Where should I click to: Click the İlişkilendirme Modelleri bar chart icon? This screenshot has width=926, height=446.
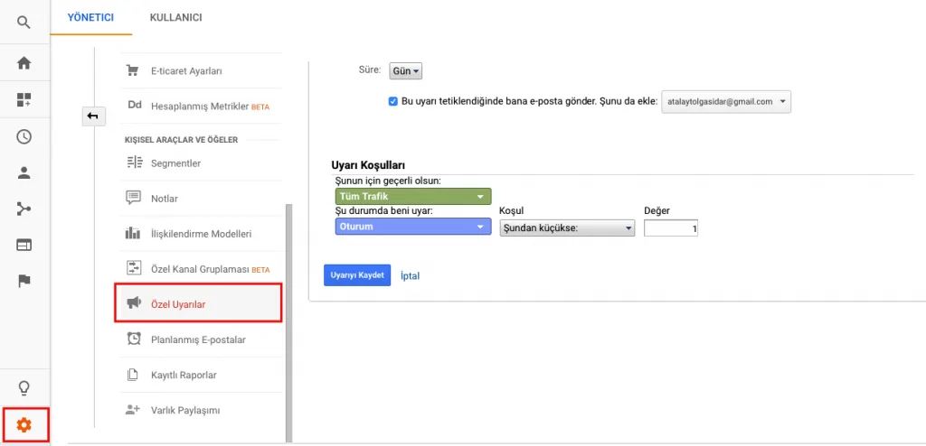point(133,233)
